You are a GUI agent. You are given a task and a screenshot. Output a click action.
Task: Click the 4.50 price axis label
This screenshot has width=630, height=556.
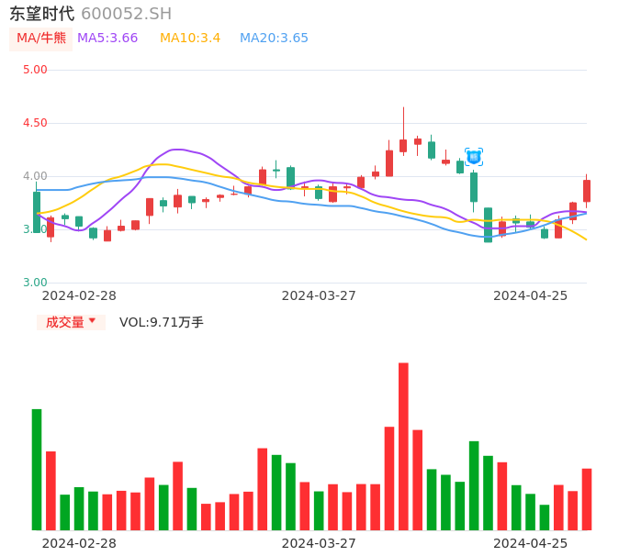(35, 123)
